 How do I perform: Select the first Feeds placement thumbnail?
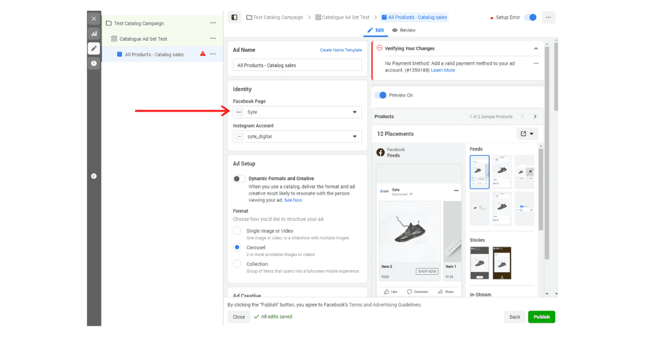[479, 172]
